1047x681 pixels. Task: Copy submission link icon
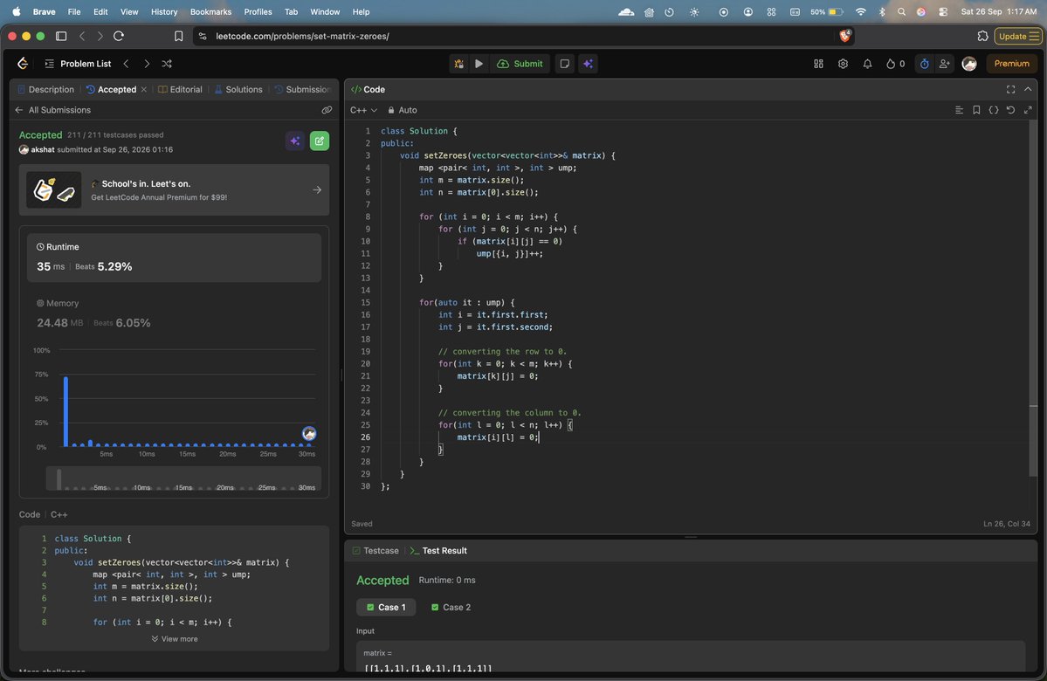[x=327, y=110]
